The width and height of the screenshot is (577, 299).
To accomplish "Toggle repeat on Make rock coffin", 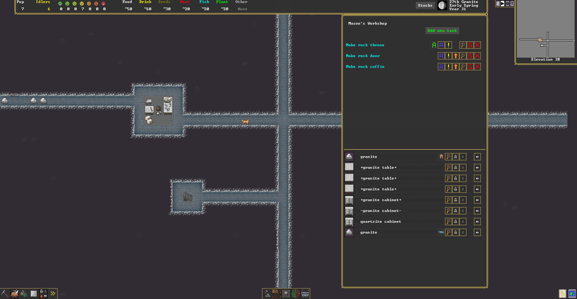I will pyautogui.click(x=441, y=67).
